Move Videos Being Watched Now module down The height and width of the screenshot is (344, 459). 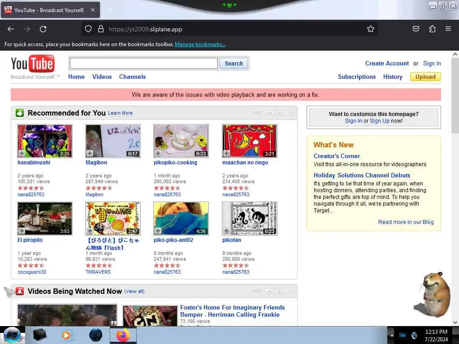(280, 291)
